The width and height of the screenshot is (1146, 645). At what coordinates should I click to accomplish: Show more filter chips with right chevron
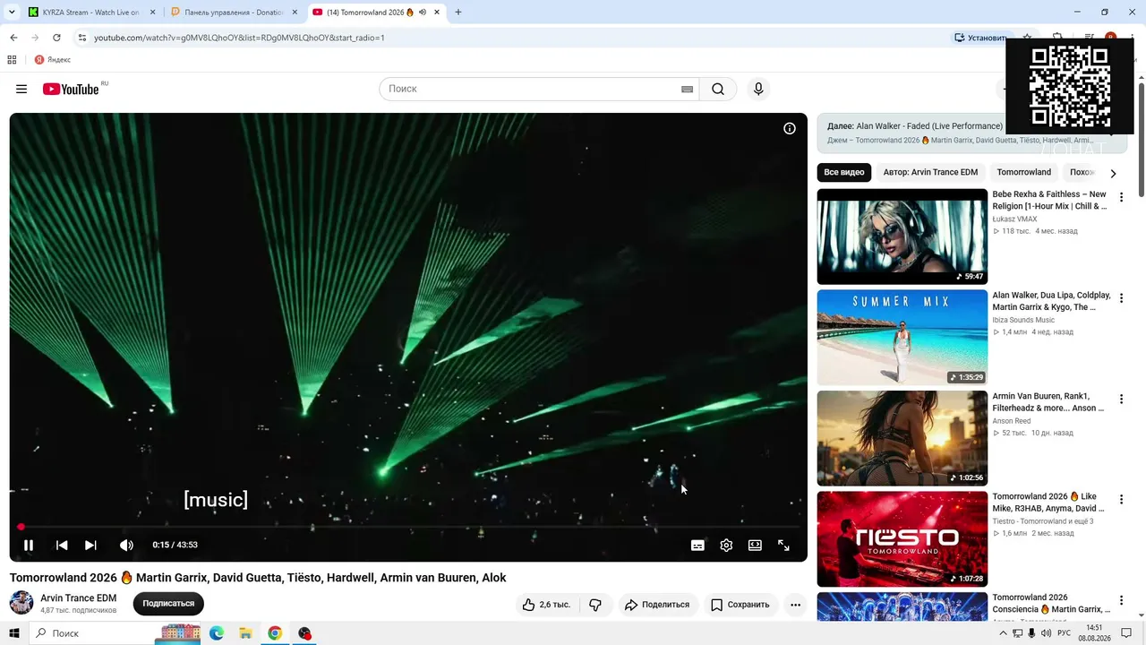pyautogui.click(x=1113, y=173)
